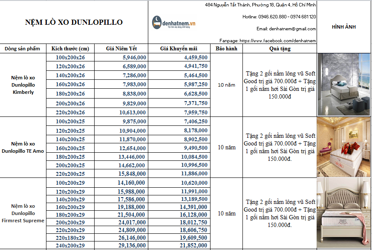Select promo price 11,886,000

(179, 174)
